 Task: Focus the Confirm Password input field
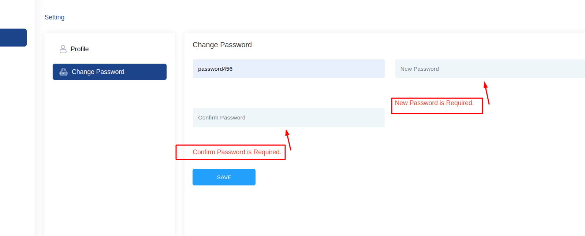pos(289,118)
